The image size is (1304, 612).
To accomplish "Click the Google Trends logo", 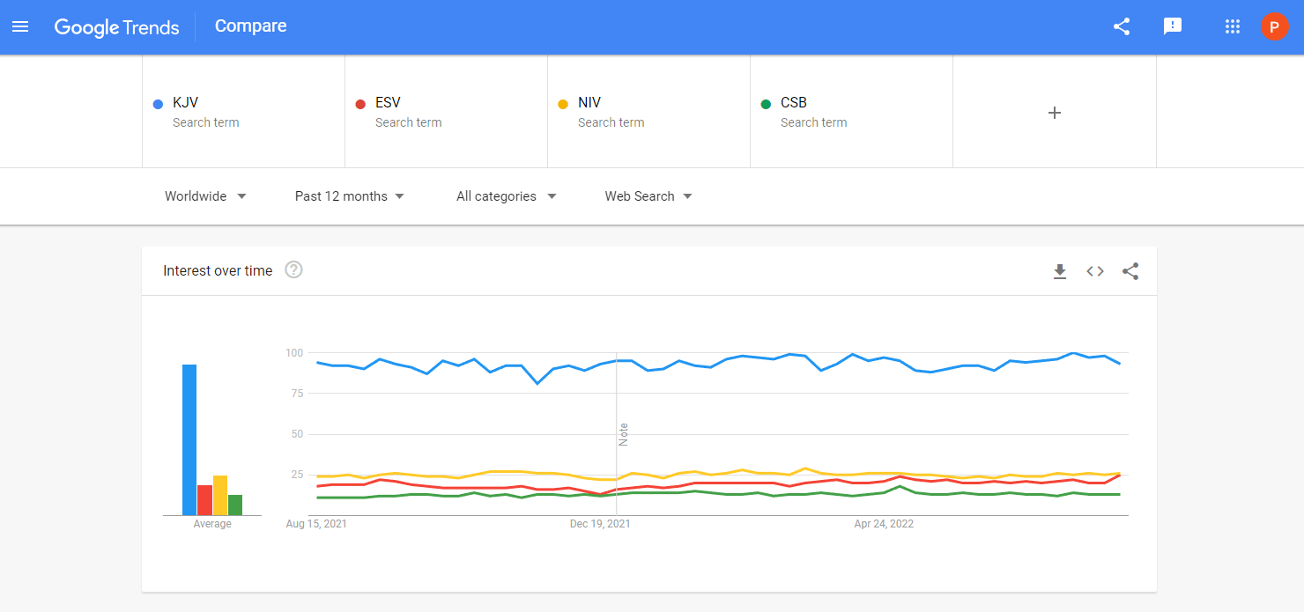I will click(117, 26).
